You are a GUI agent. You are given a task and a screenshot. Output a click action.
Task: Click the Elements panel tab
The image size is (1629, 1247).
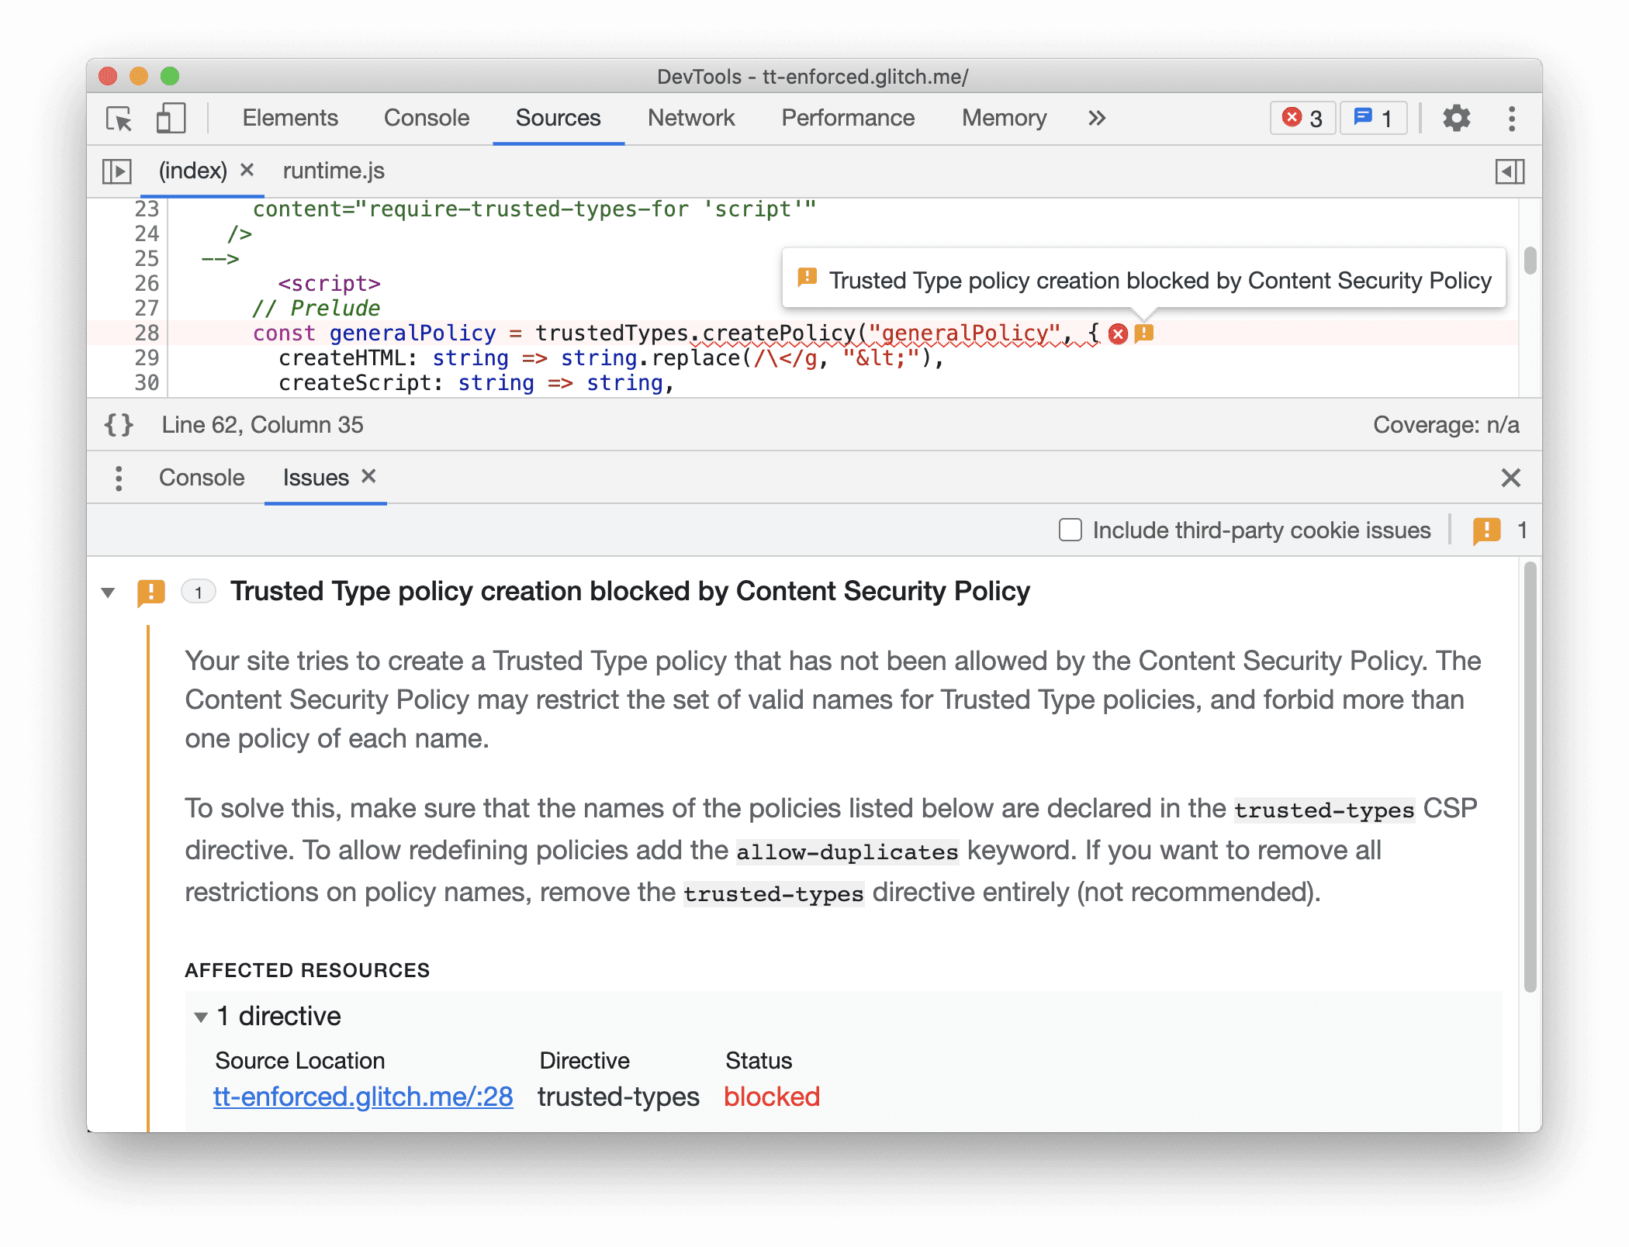coord(291,116)
